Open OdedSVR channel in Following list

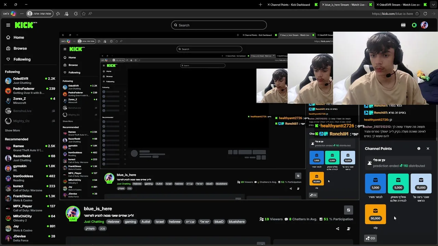(30, 81)
